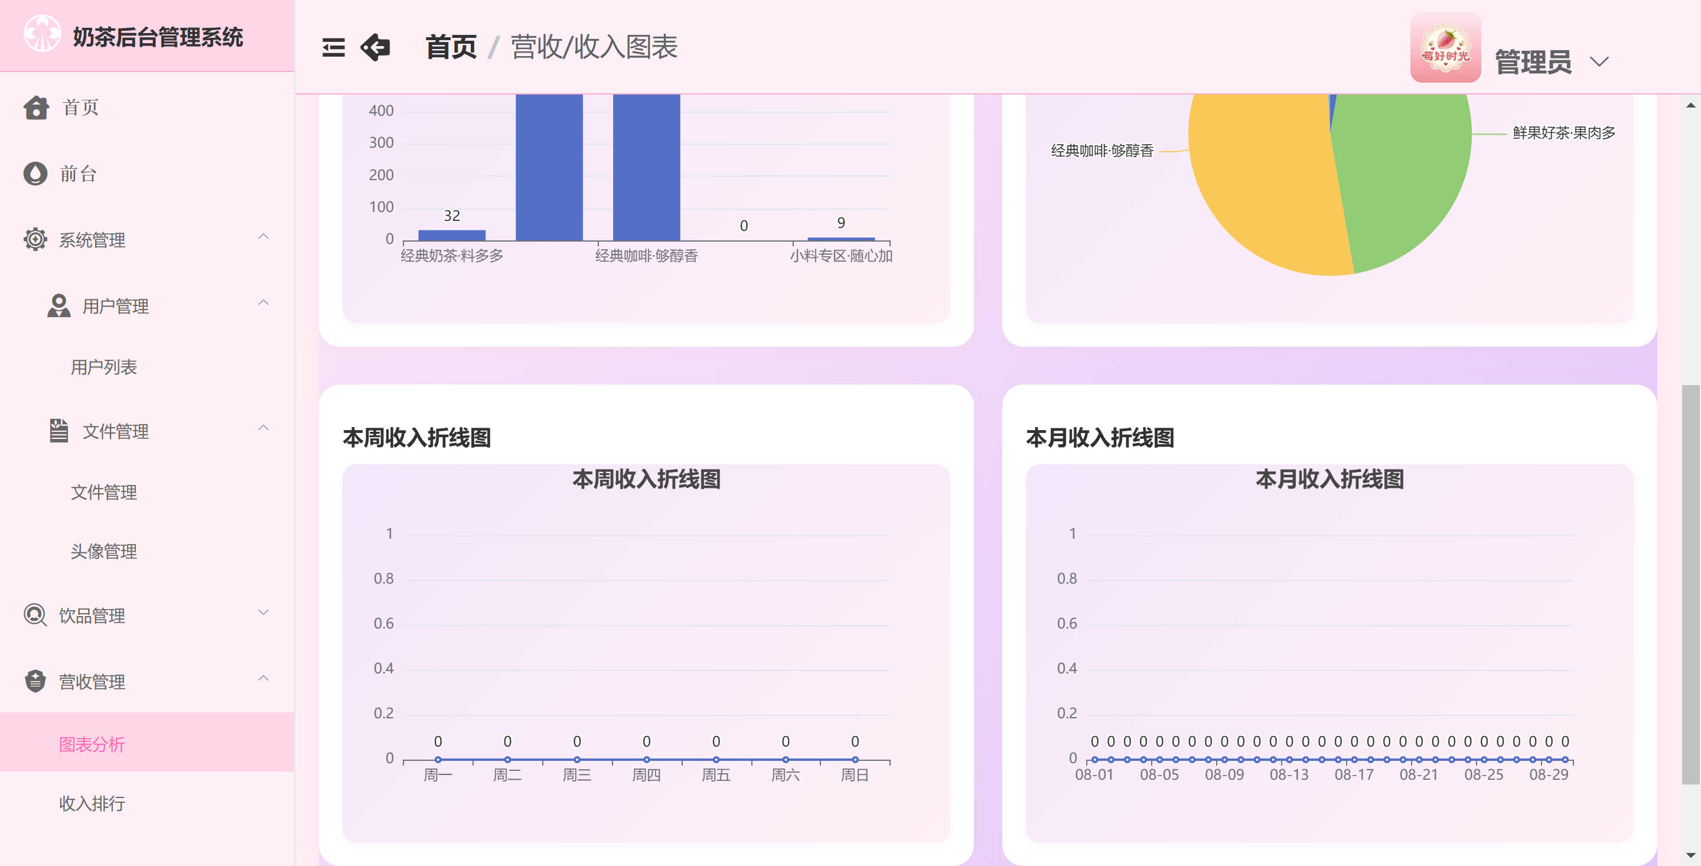The height and width of the screenshot is (866, 1701).
Task: Expand the 饮品管理 menu chevron
Action: (263, 613)
